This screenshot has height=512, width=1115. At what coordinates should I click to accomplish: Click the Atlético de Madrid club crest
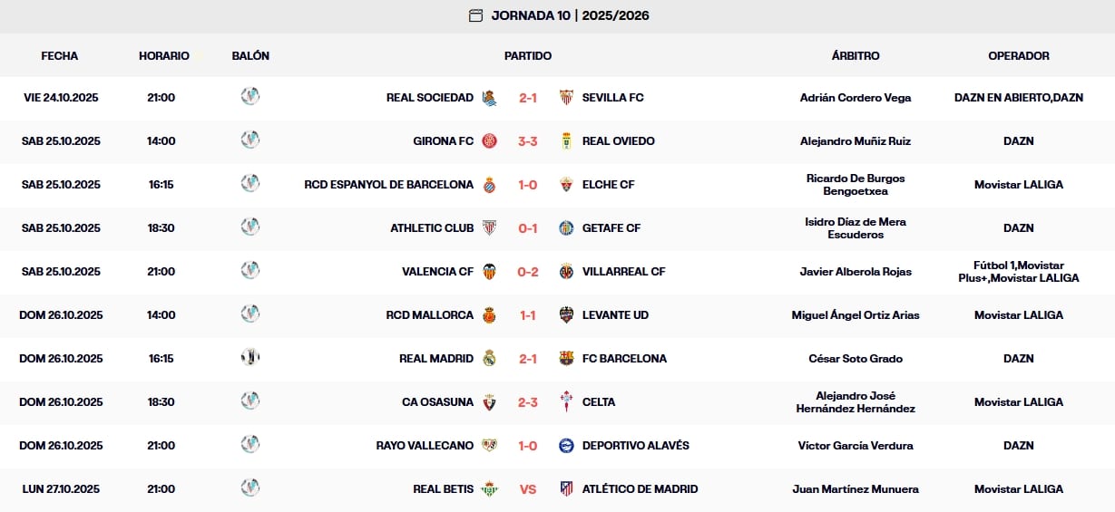click(566, 489)
